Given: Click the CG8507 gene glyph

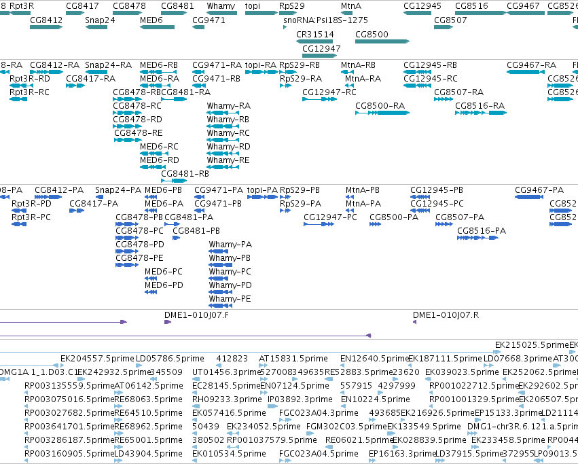Looking at the screenshot, I should point(444,27).
